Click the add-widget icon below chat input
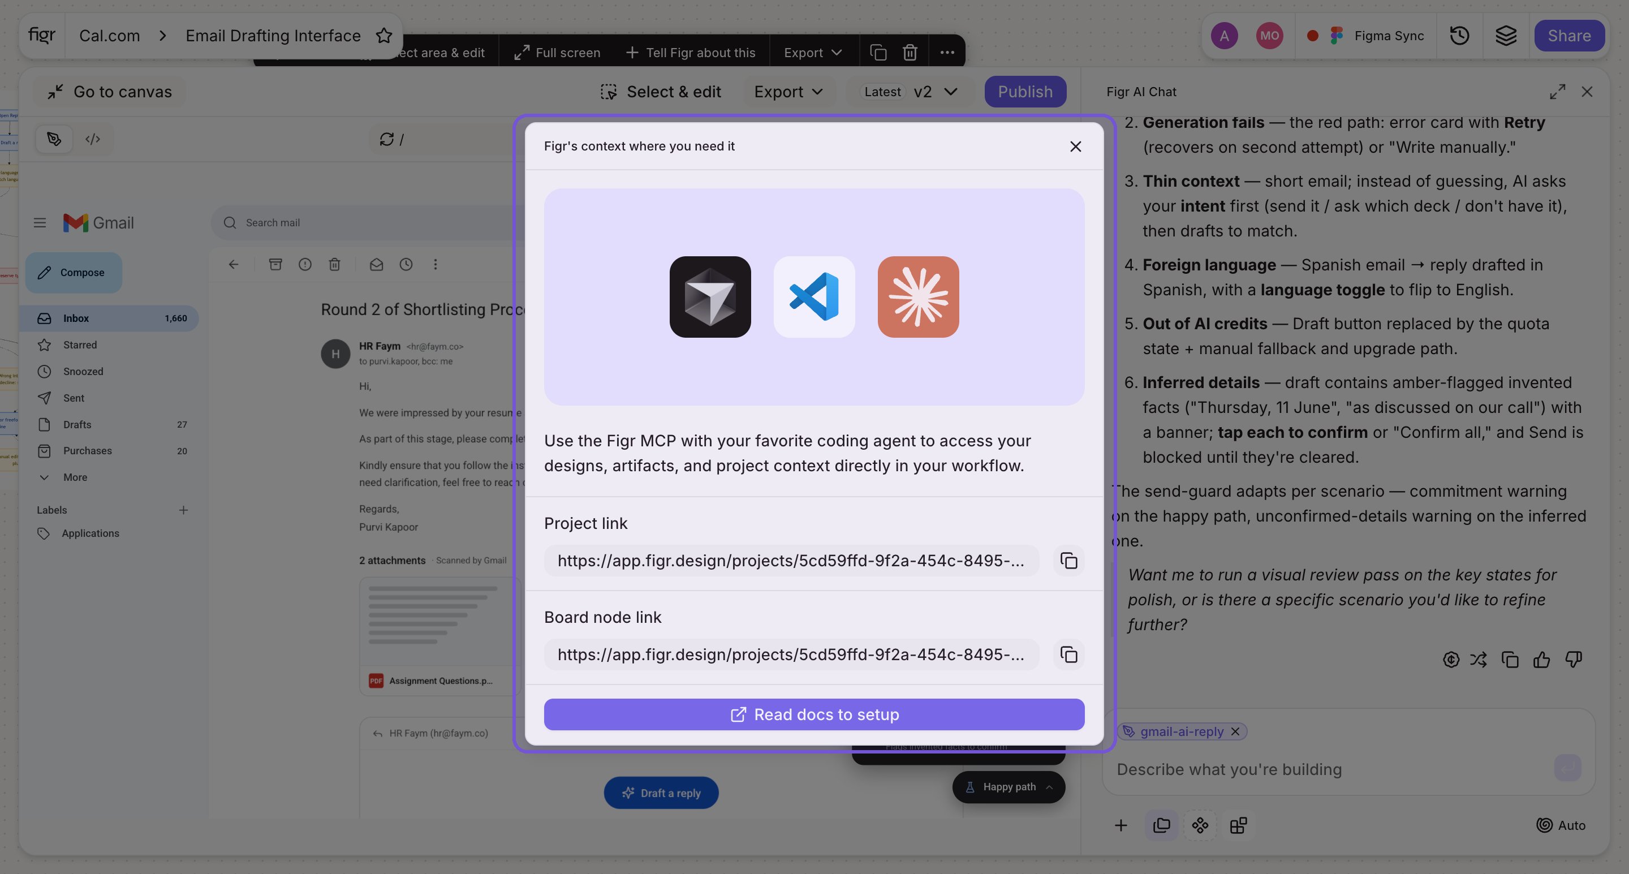The image size is (1629, 874). click(x=1238, y=825)
